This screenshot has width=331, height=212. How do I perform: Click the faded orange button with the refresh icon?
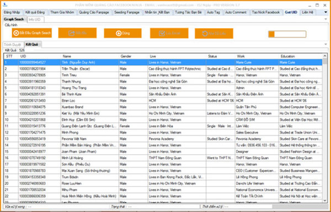click(x=214, y=33)
